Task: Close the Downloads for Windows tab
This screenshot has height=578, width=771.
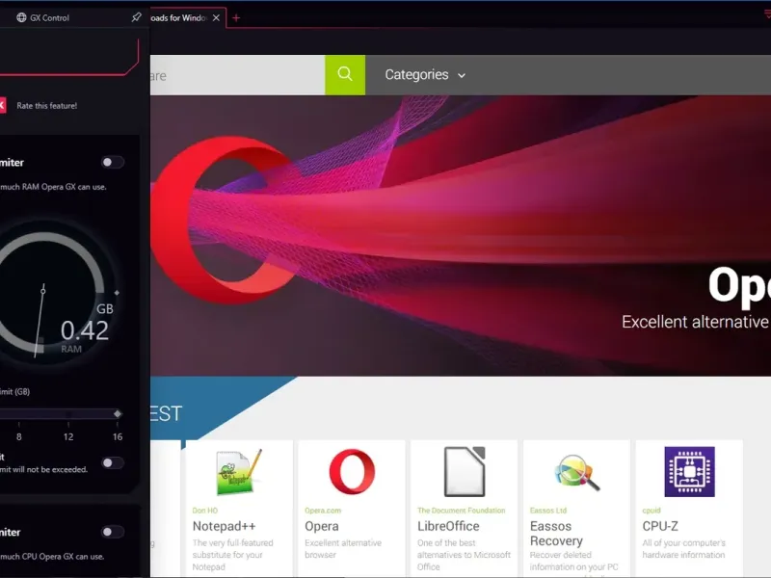Action: click(x=216, y=17)
